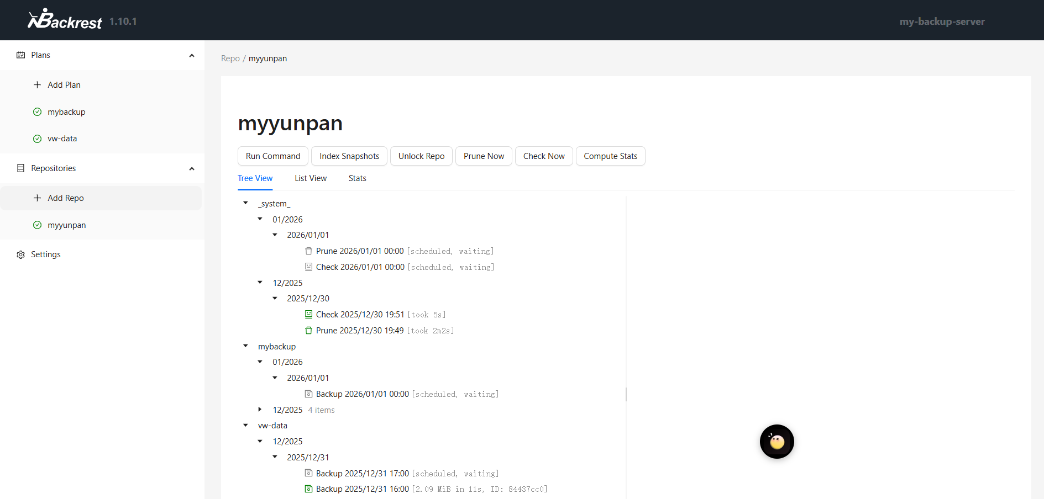This screenshot has height=499, width=1044.
Task: Click the Settings gear icon
Action: click(x=21, y=254)
